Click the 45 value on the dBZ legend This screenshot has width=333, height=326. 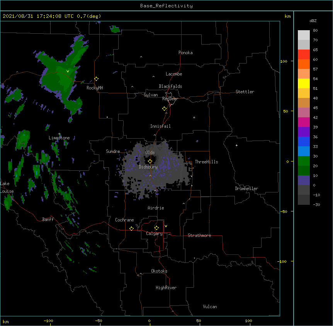315,108
